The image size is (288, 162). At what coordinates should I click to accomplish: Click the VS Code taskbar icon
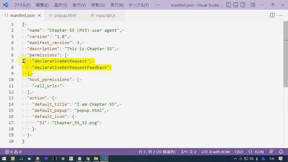[x=104, y=158]
